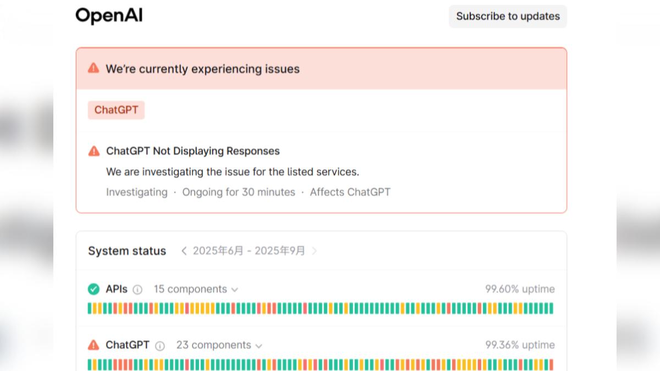
Task: Select the ChatGPT affected service tag
Action: 116,110
